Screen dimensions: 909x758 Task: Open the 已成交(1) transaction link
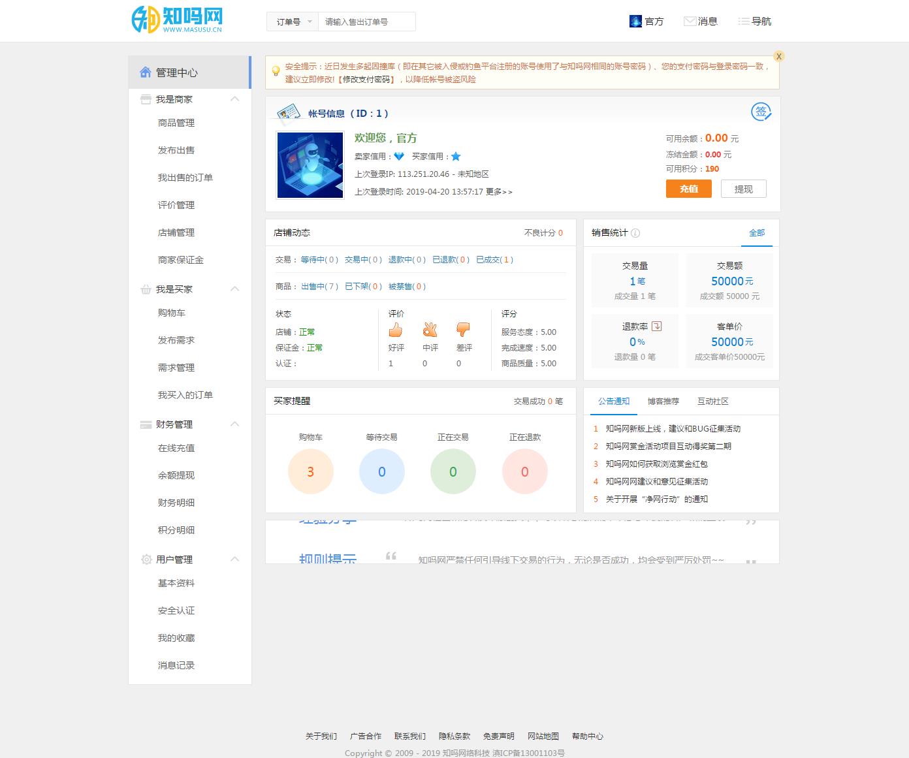point(495,260)
